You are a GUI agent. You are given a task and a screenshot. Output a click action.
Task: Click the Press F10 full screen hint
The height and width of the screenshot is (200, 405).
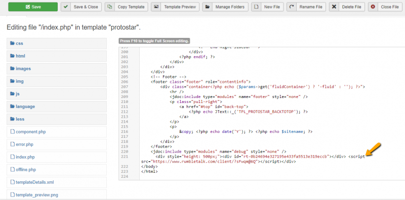tap(154, 41)
